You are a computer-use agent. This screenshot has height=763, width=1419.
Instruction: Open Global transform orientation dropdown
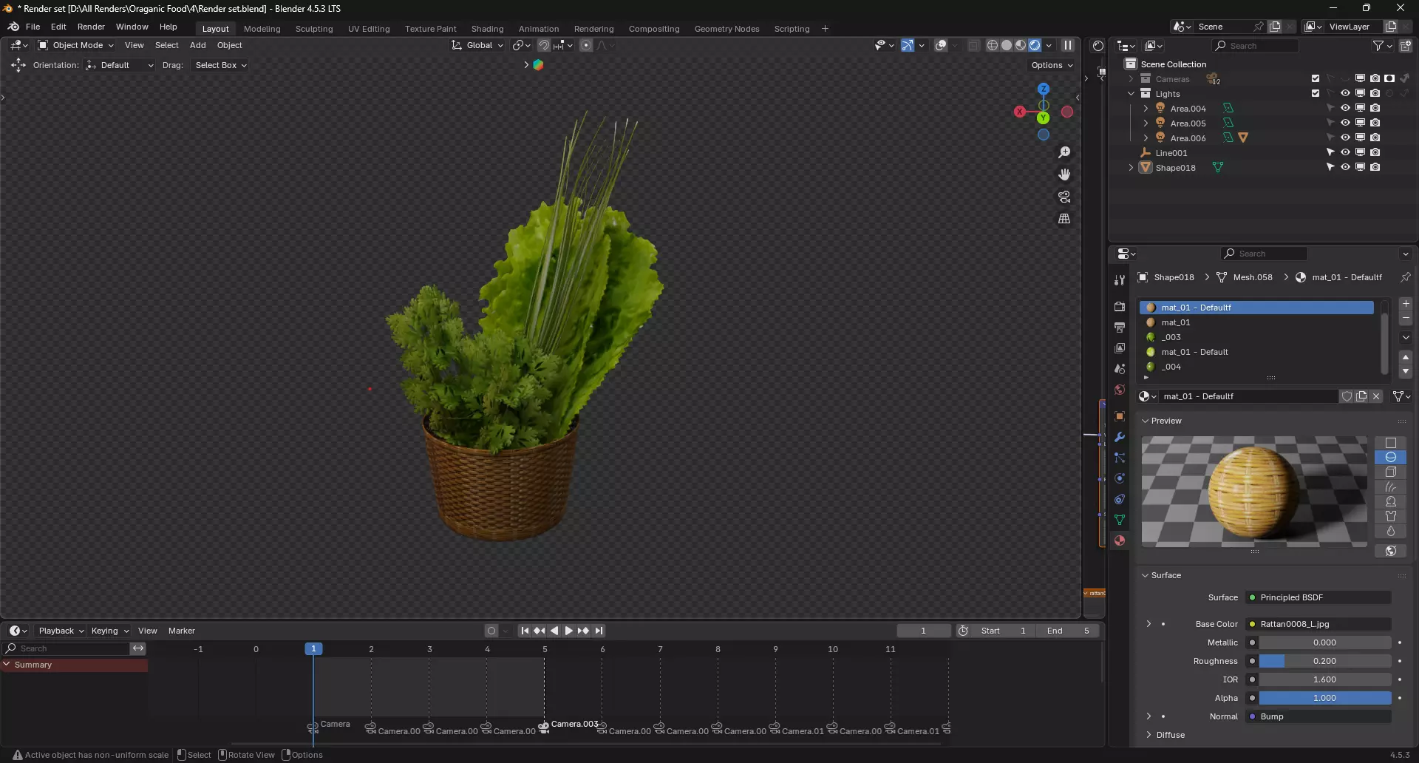(x=477, y=45)
